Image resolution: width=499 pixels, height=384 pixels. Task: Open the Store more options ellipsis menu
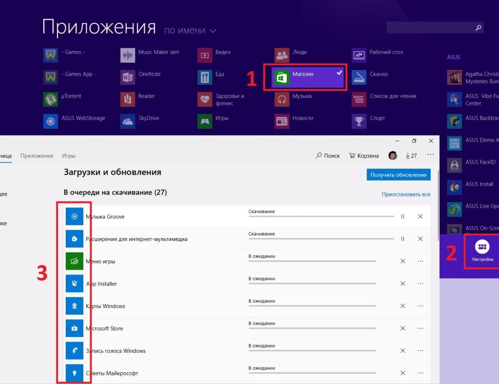pyautogui.click(x=431, y=154)
